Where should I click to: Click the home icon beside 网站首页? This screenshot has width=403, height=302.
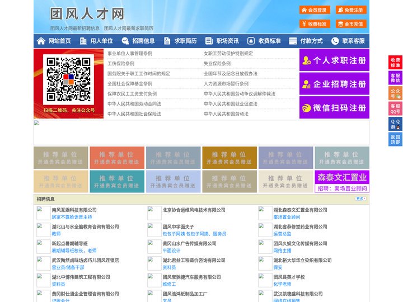(41, 41)
